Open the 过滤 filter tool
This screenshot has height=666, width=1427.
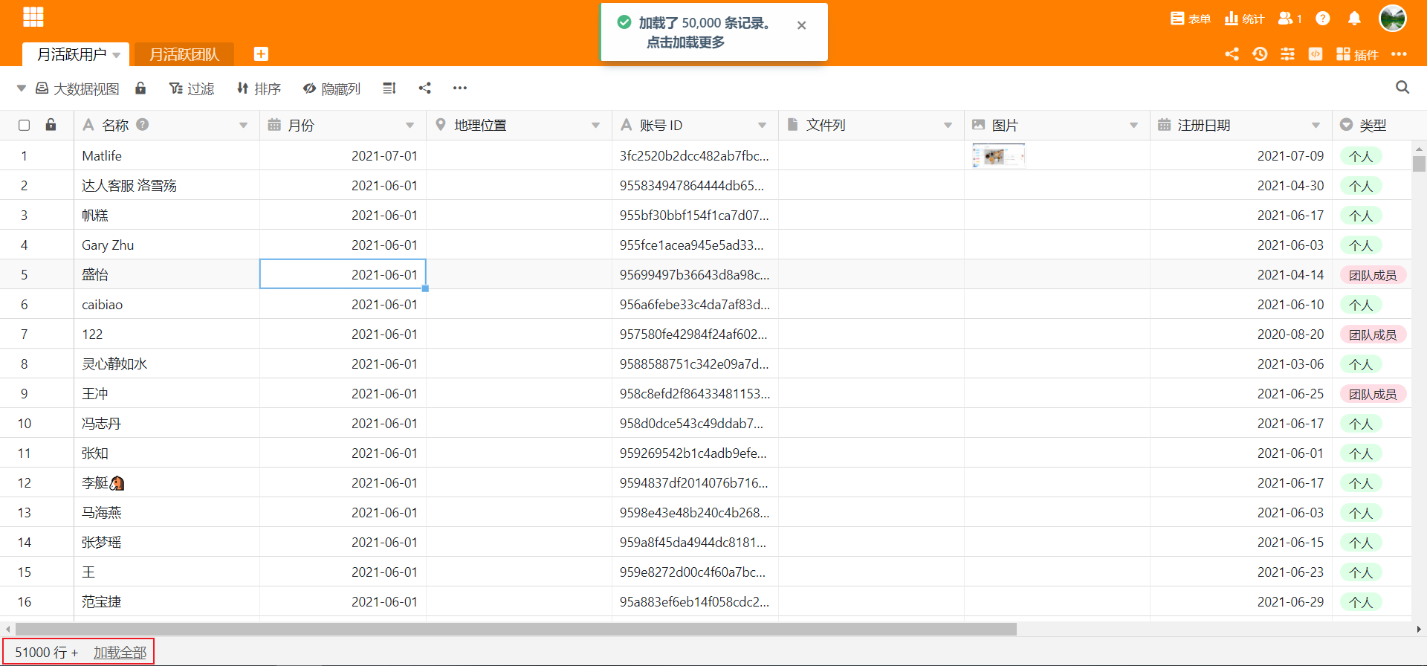(192, 88)
